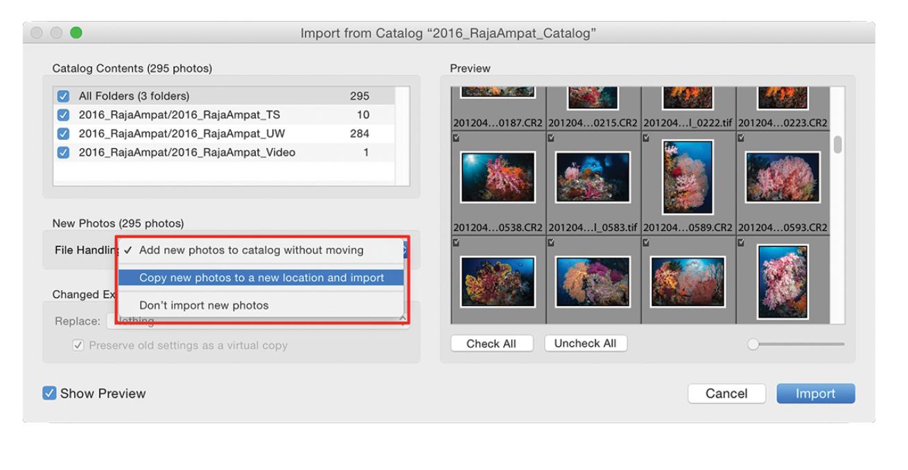
Task: Click the Import button
Action: tap(815, 394)
